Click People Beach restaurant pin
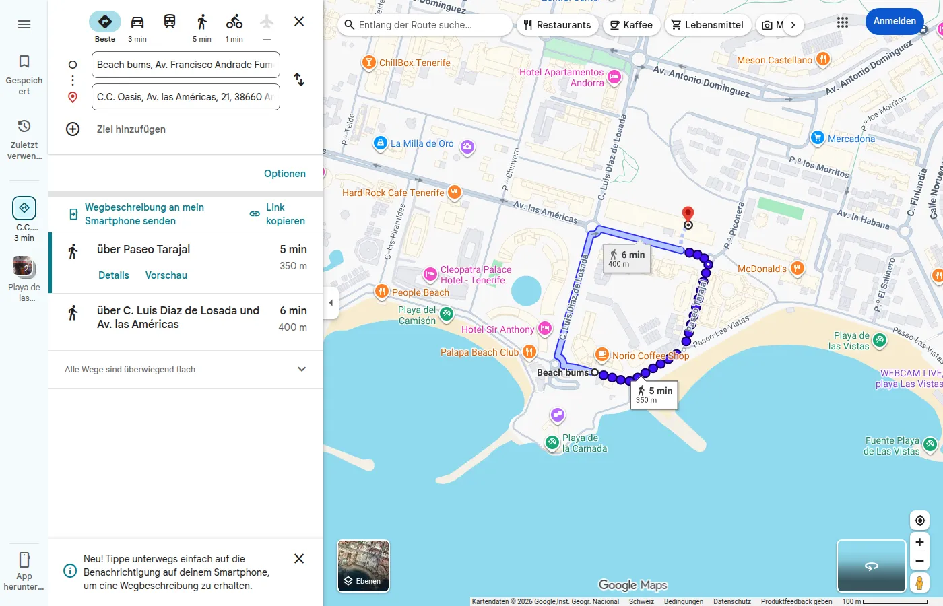 click(x=382, y=292)
